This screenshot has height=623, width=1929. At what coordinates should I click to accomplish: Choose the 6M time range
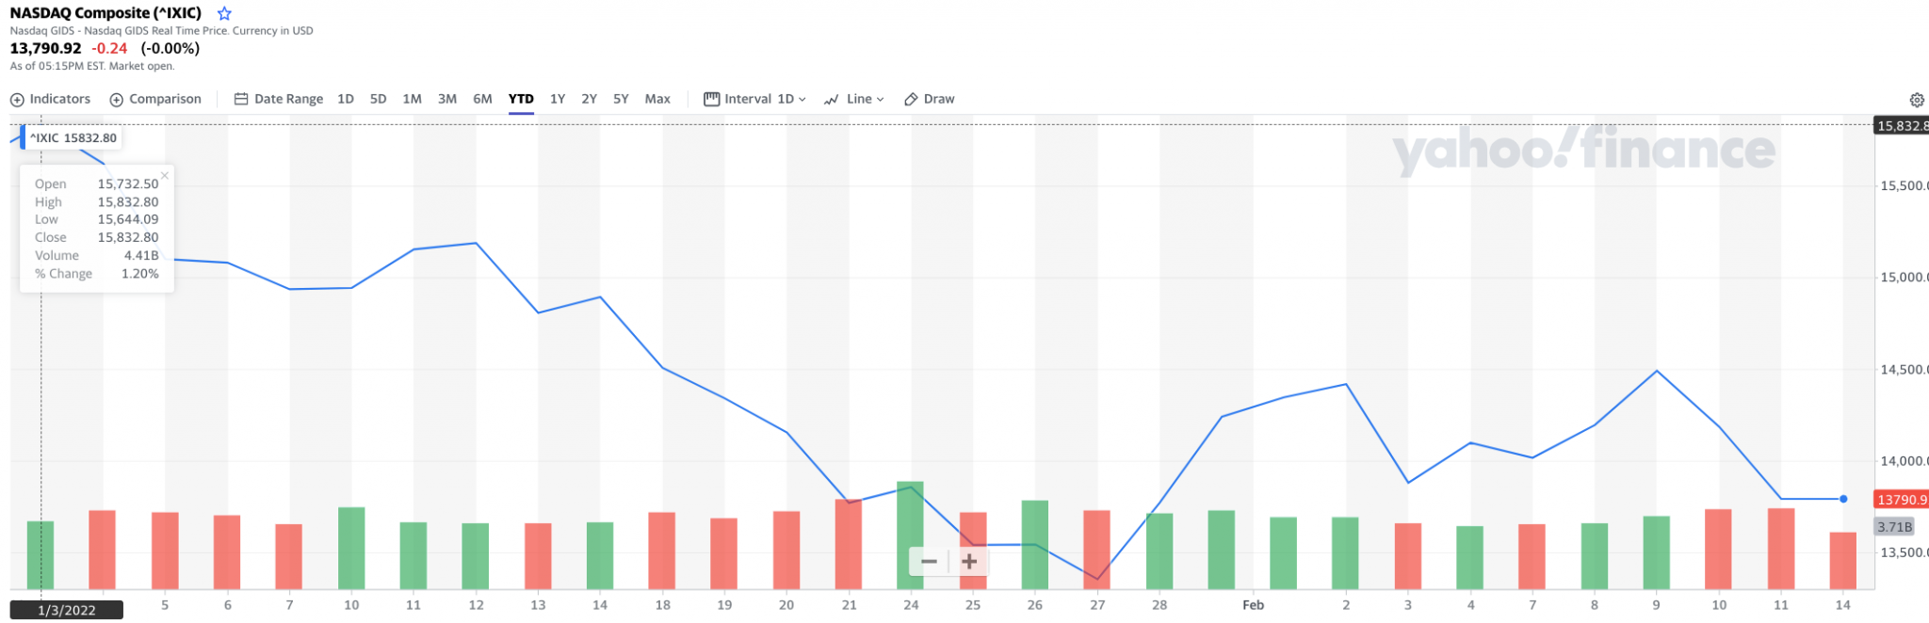click(483, 99)
